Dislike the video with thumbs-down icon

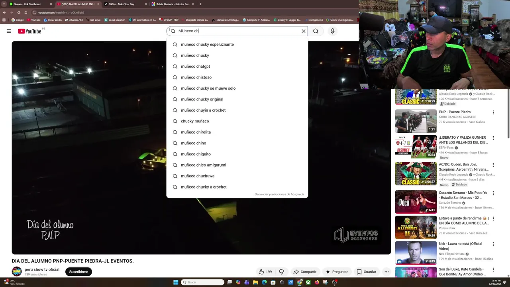point(282,272)
